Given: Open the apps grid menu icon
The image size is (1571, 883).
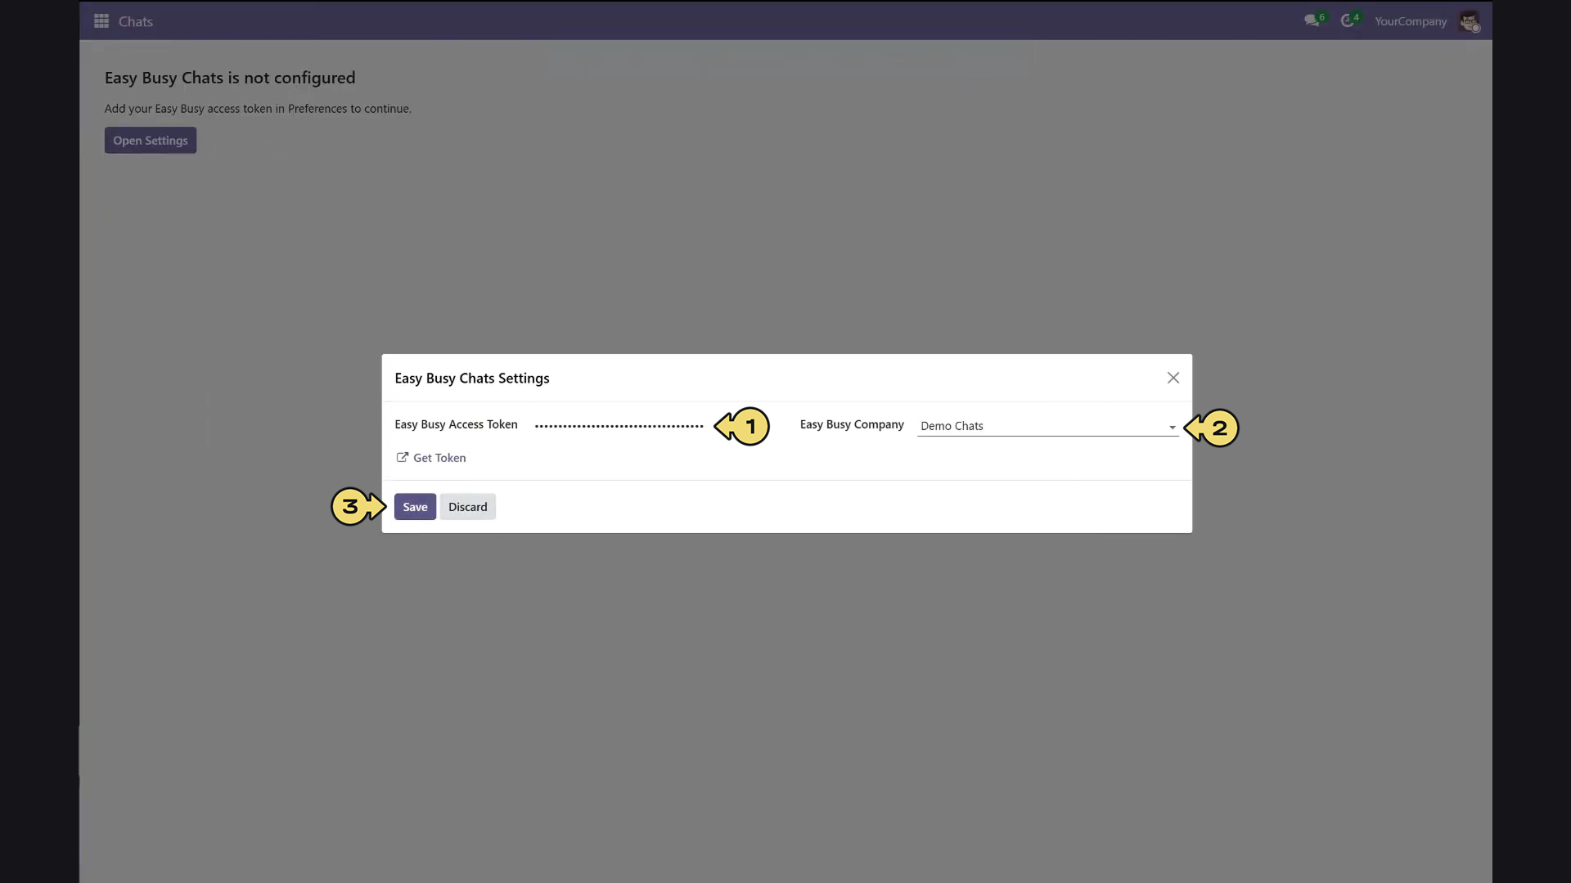Looking at the screenshot, I should point(101,21).
